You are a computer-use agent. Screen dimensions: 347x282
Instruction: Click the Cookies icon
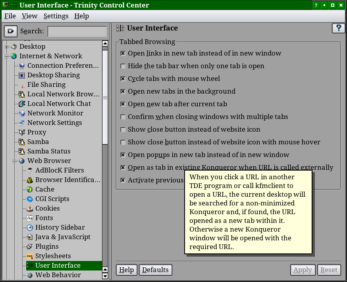point(30,208)
